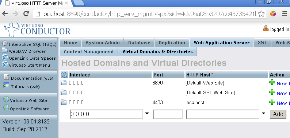This screenshot has height=138, width=290.
Task: Click green plus icon for Default Web Site
Action: coord(272,82)
